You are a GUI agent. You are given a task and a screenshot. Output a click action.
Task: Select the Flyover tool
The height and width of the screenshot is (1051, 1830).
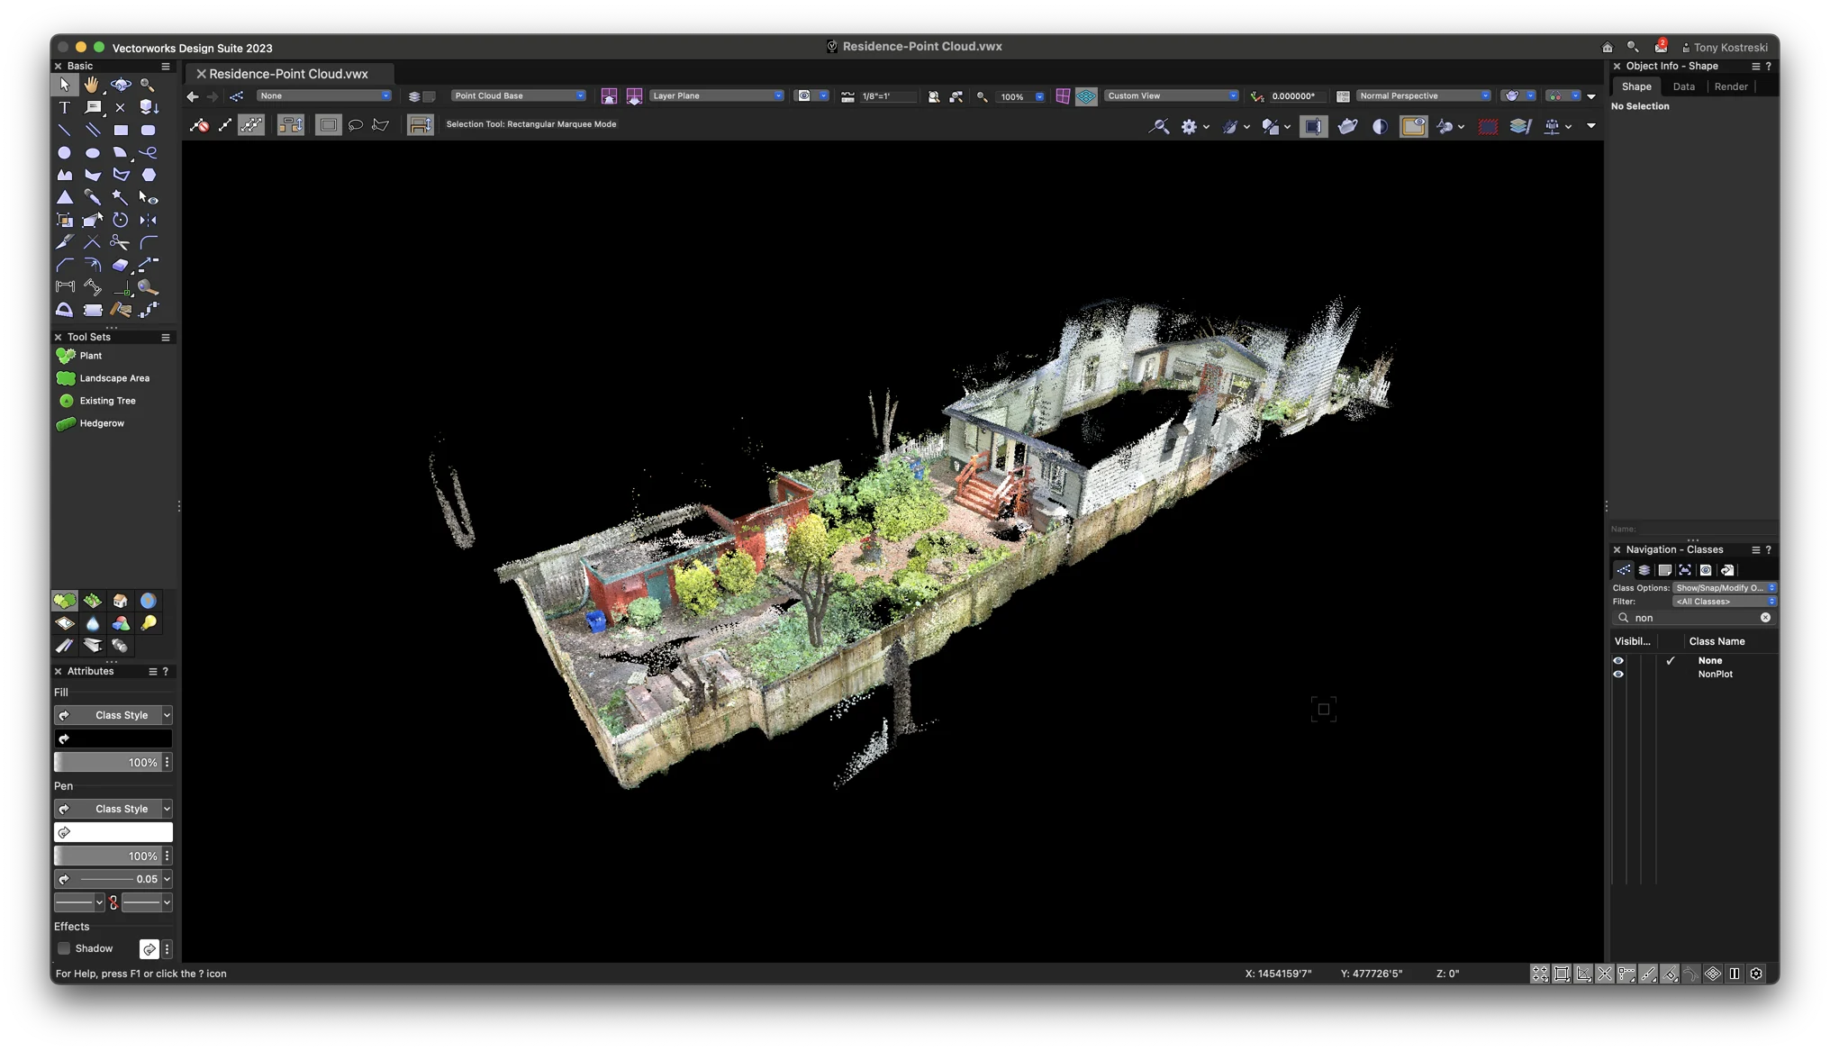pos(120,85)
